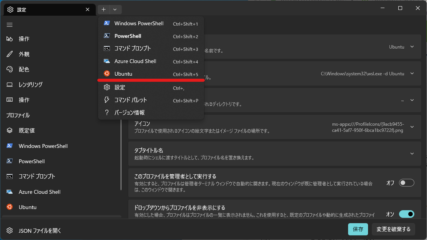Click the Ubuntu logo icon in dropdown
The image size is (427, 240).
pos(107,74)
